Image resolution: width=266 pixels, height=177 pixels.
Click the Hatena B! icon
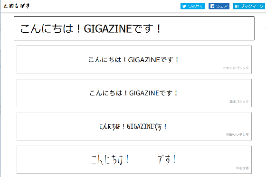coord(237,6)
